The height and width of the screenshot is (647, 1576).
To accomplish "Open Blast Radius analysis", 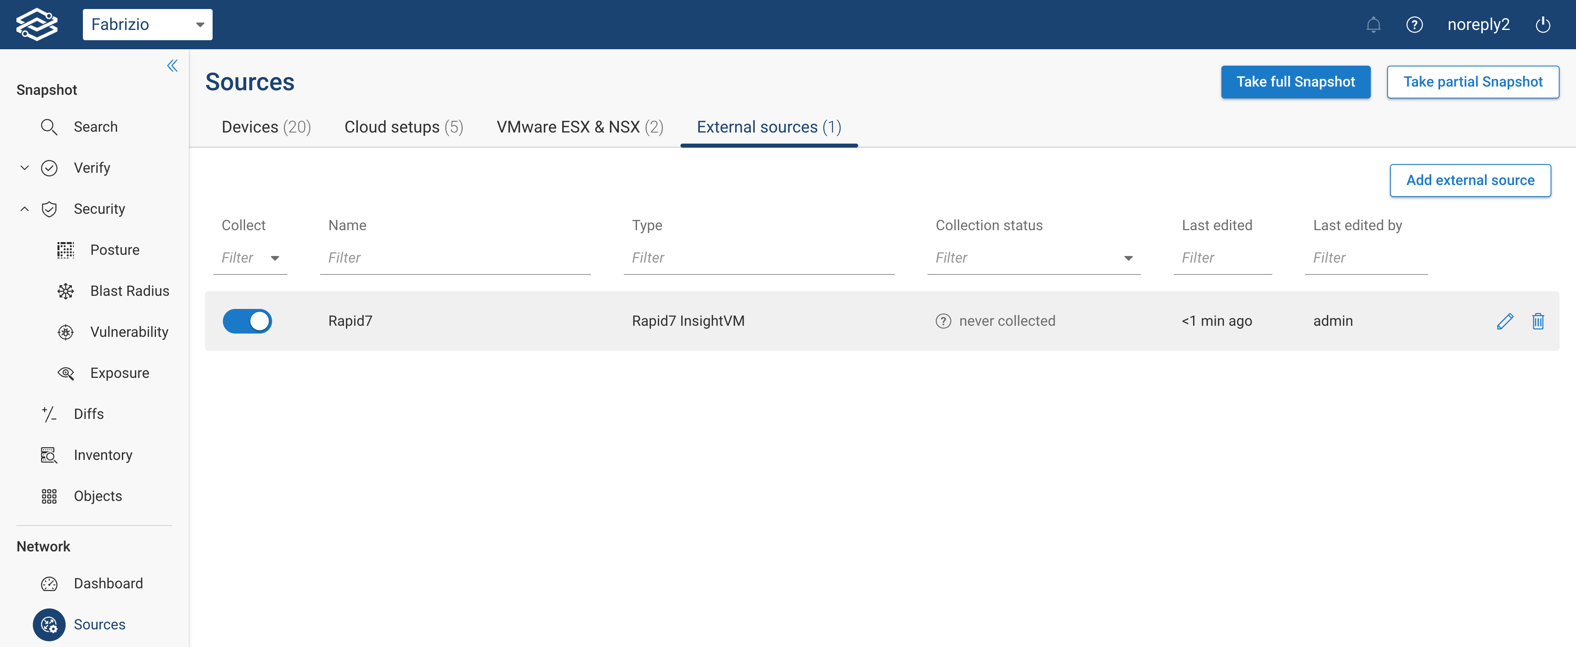I will point(66,291).
